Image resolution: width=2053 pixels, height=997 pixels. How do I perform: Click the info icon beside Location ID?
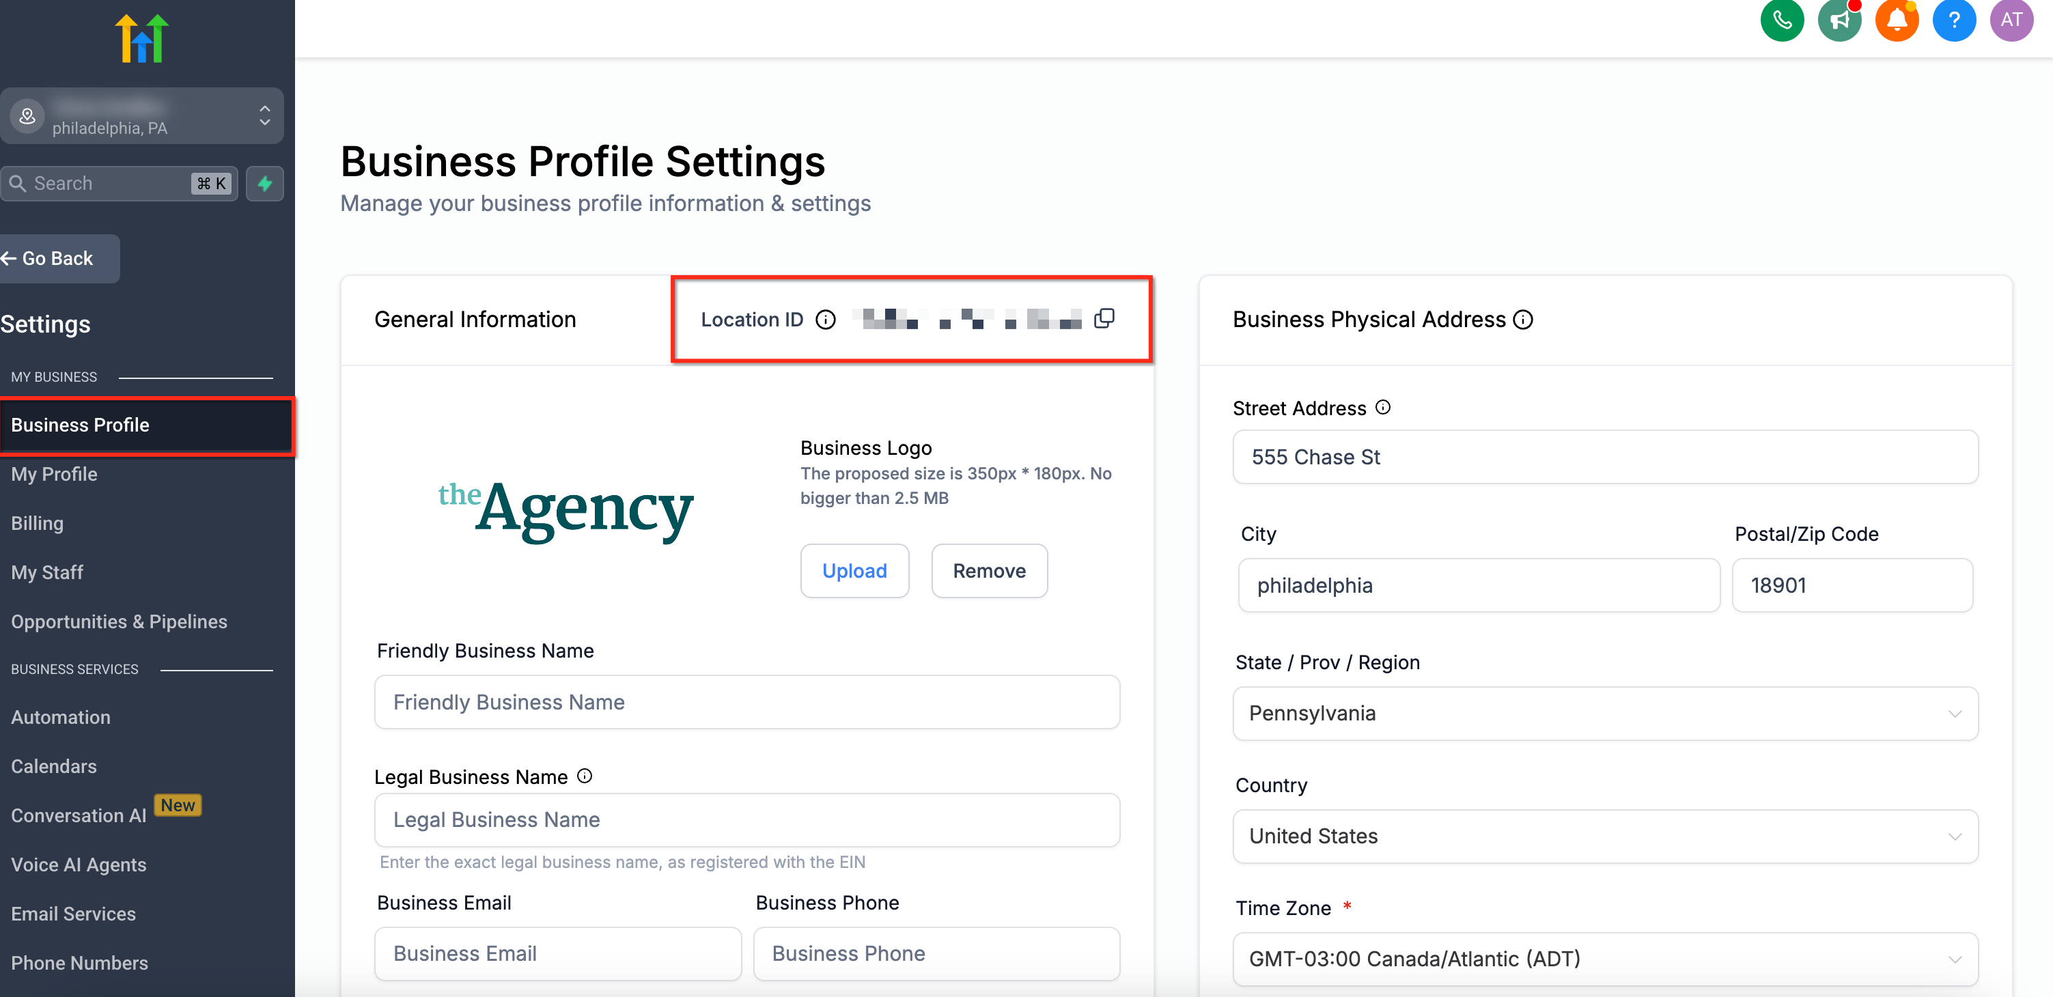[x=826, y=320]
